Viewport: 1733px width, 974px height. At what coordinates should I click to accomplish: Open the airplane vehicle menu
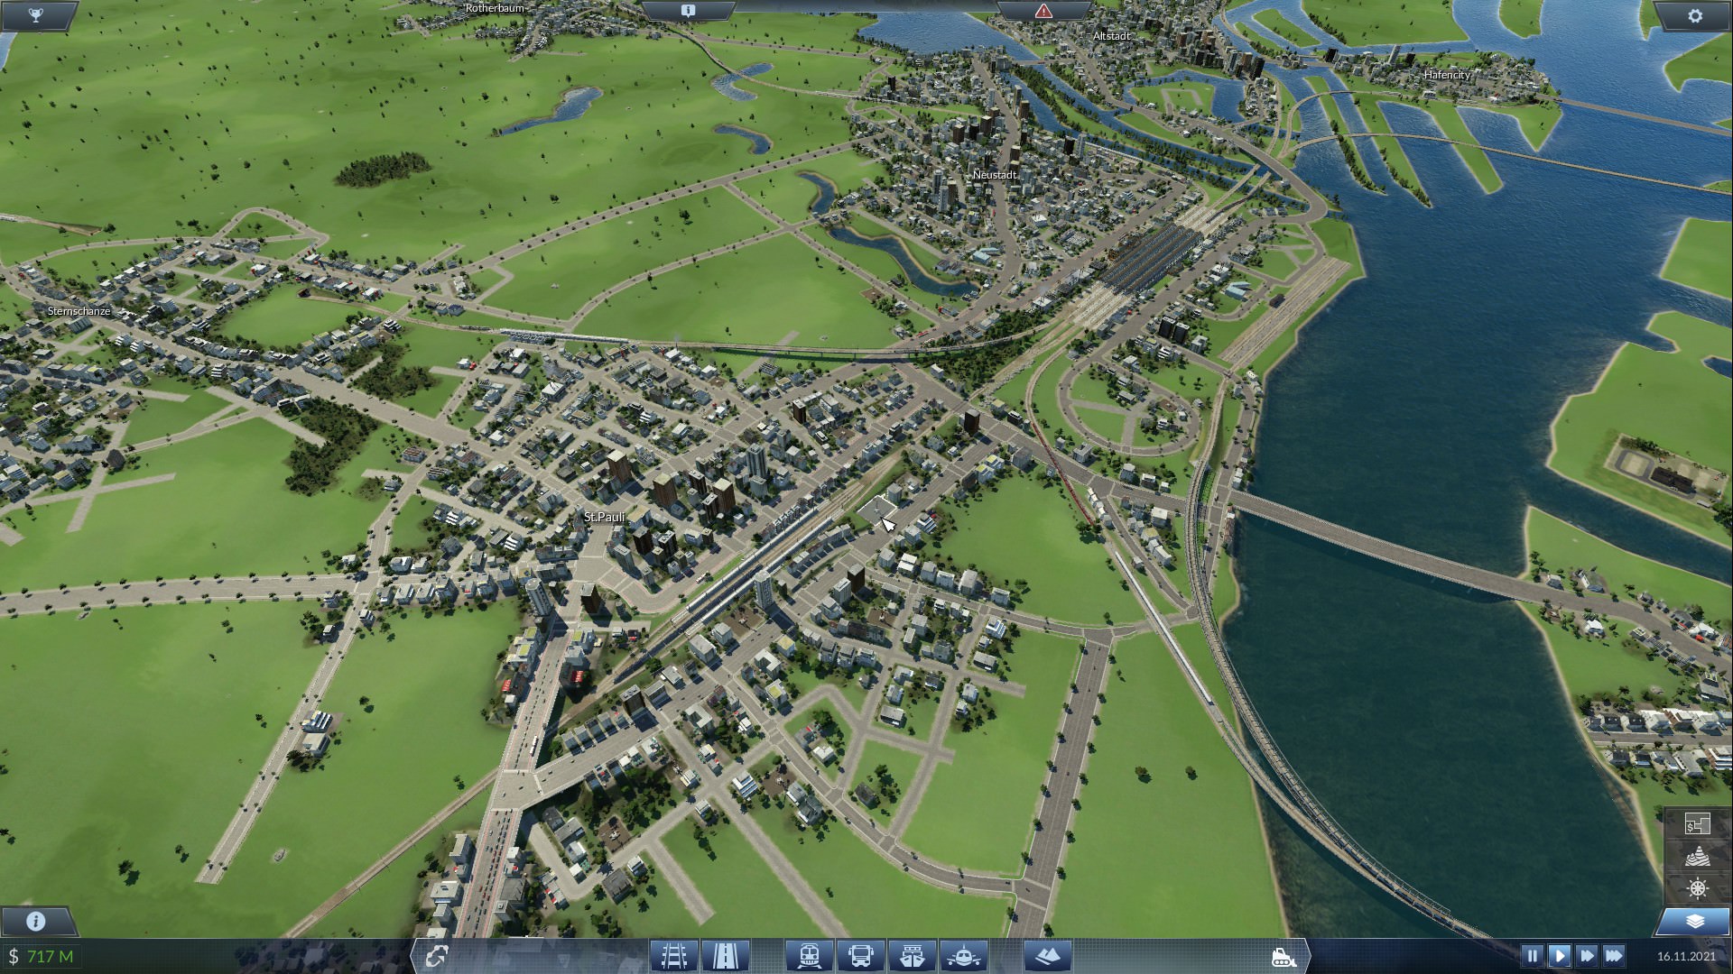963,955
